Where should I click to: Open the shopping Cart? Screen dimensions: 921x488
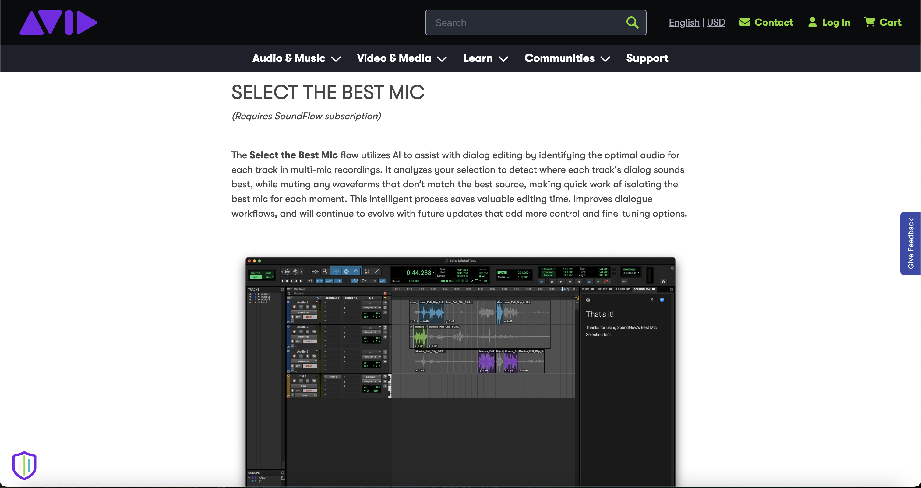883,22
